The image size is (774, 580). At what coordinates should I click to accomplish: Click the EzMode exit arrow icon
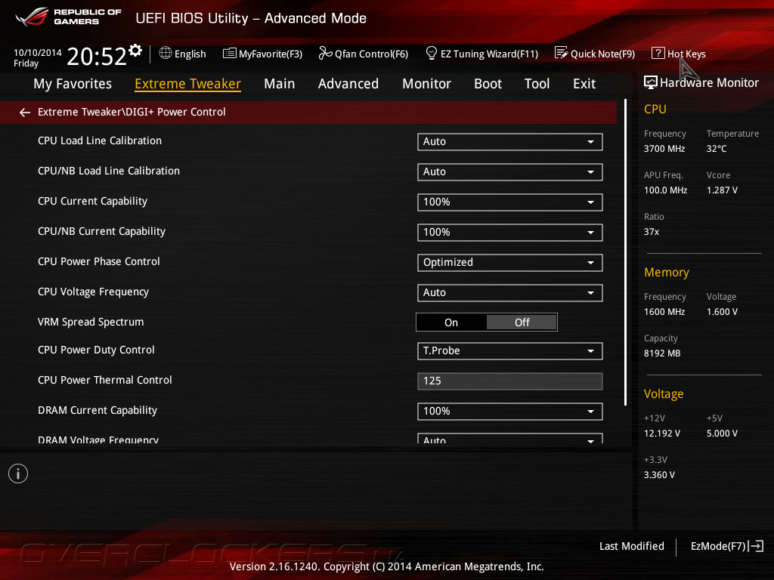756,546
